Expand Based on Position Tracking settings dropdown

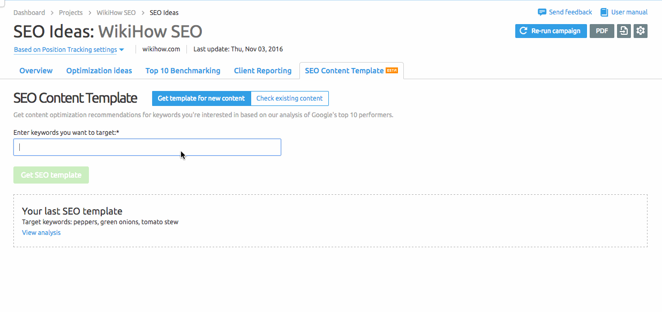pyautogui.click(x=69, y=50)
